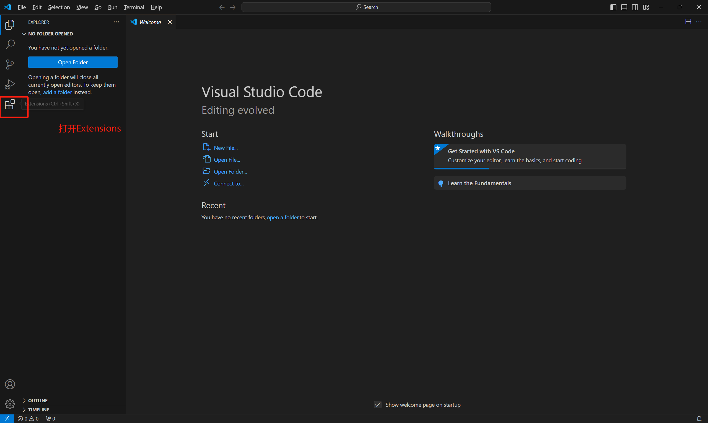Click the Open Folder icon under Start
Image resolution: width=708 pixels, height=423 pixels.
(x=206, y=171)
